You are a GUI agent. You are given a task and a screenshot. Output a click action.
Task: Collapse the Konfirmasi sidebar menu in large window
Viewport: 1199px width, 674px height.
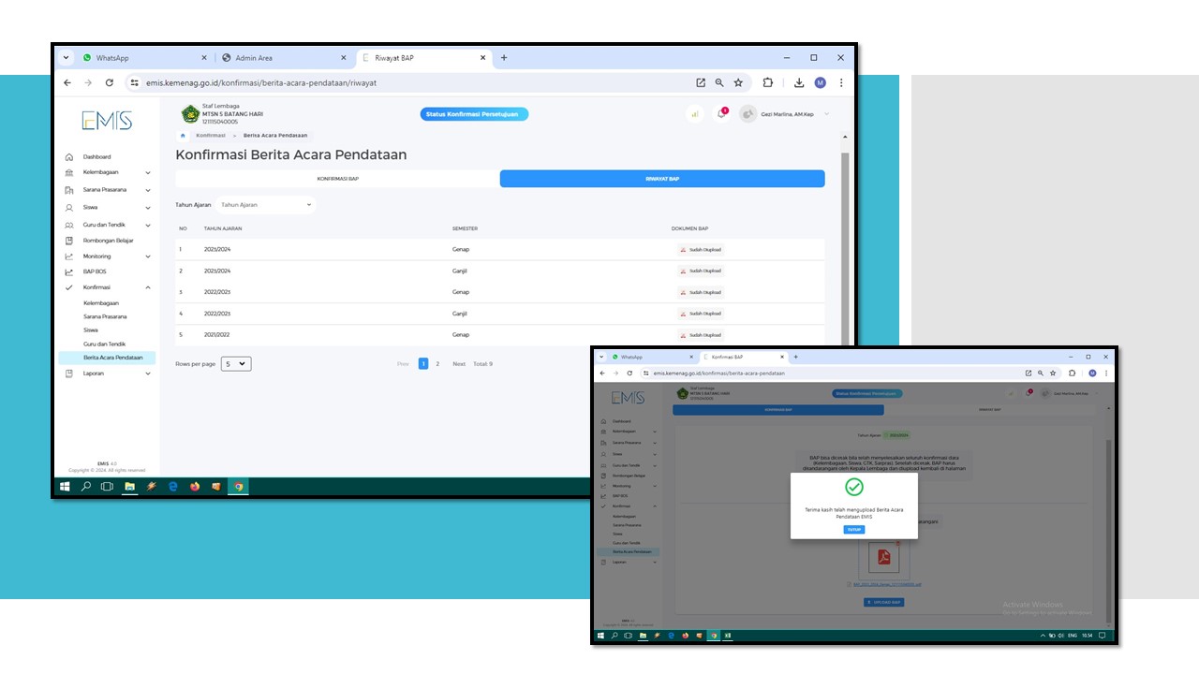148,287
